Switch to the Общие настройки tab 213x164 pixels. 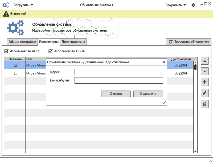22,42
